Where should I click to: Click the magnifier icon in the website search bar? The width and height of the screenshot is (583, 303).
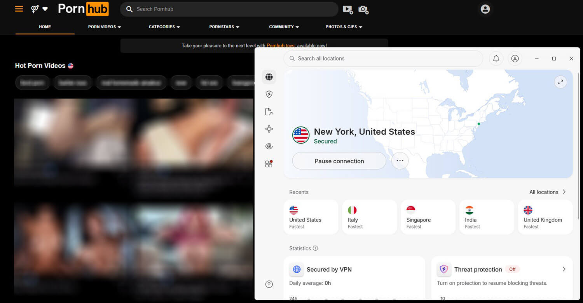point(129,9)
